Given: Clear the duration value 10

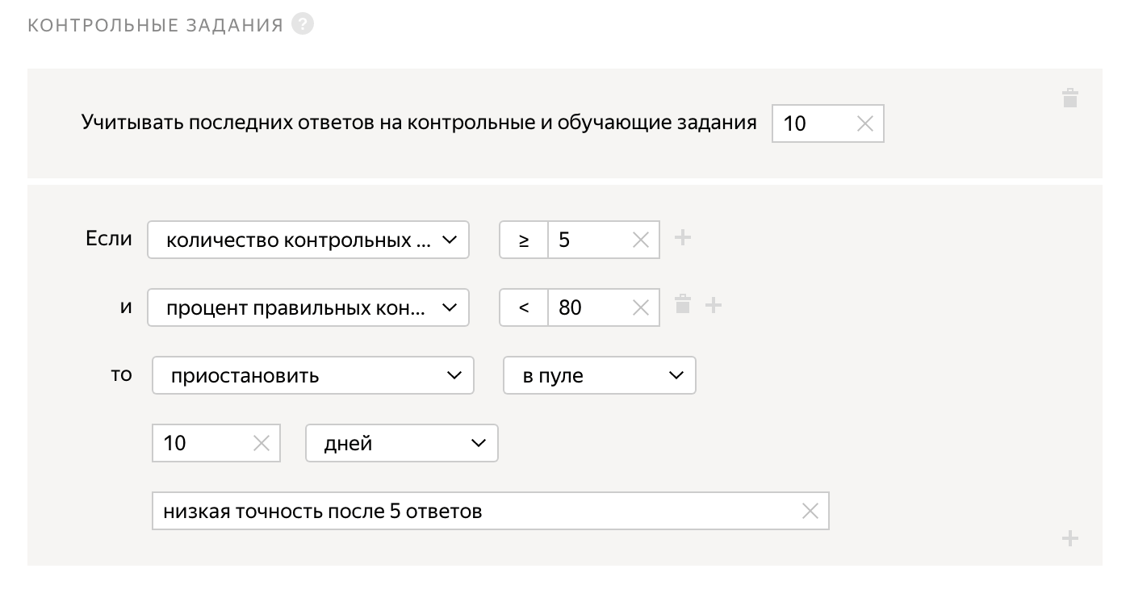Looking at the screenshot, I should pos(262,443).
